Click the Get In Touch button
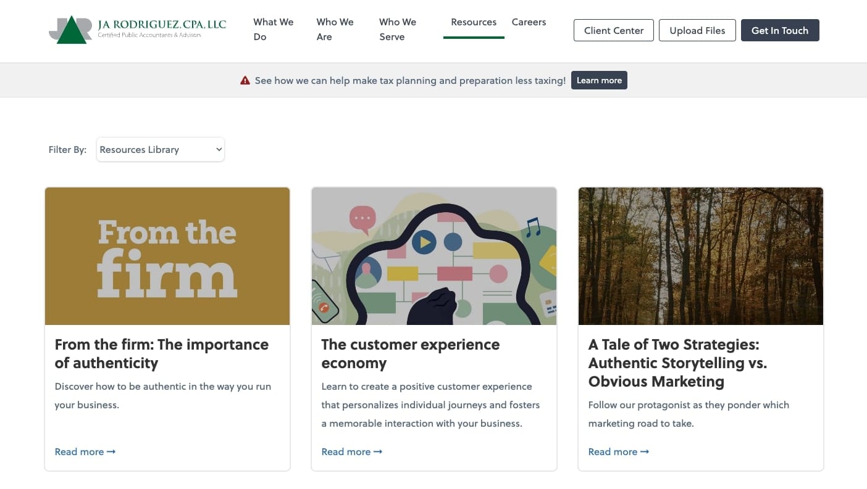 coord(779,30)
